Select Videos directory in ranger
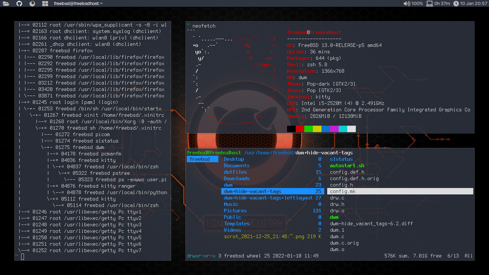Screen dimensions: 489x275 [272, 230]
